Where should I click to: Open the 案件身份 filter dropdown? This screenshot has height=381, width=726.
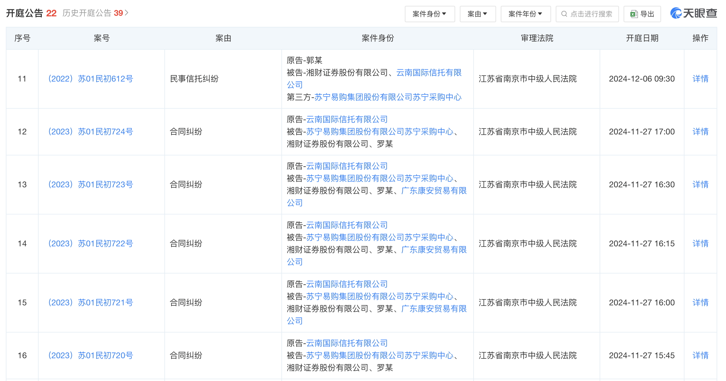pos(430,14)
